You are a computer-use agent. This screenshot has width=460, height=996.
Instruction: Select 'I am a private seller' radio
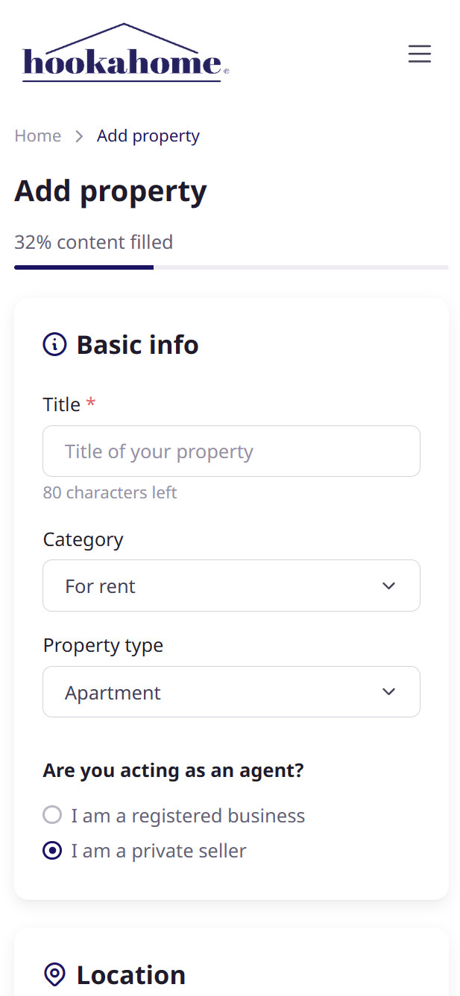pyautogui.click(x=52, y=851)
